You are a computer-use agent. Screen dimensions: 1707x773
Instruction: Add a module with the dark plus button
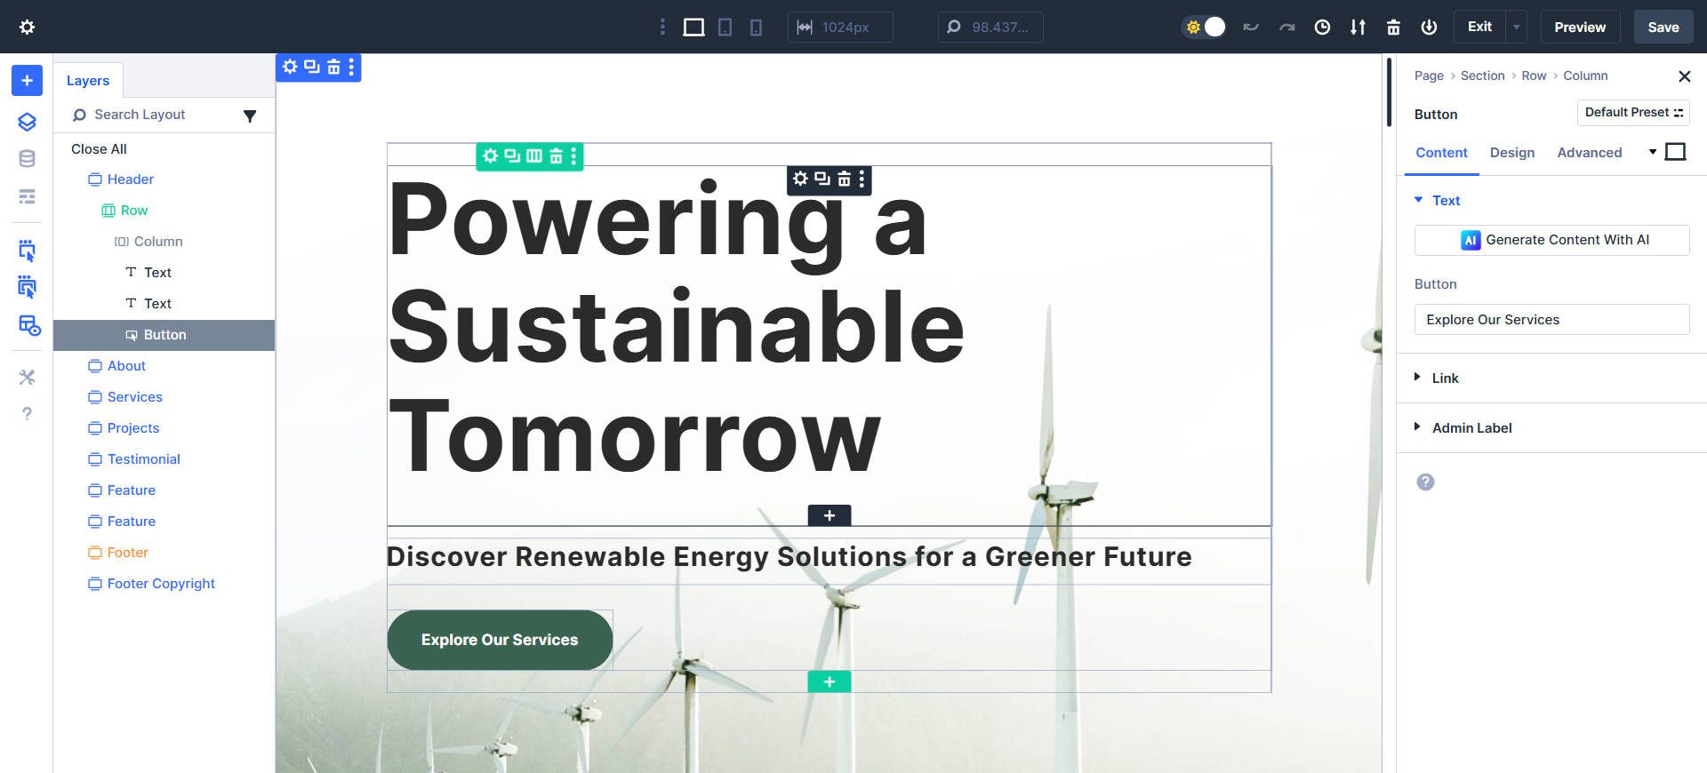coord(829,515)
